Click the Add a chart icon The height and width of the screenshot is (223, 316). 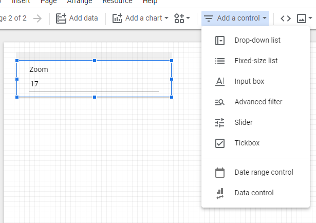coord(117,18)
